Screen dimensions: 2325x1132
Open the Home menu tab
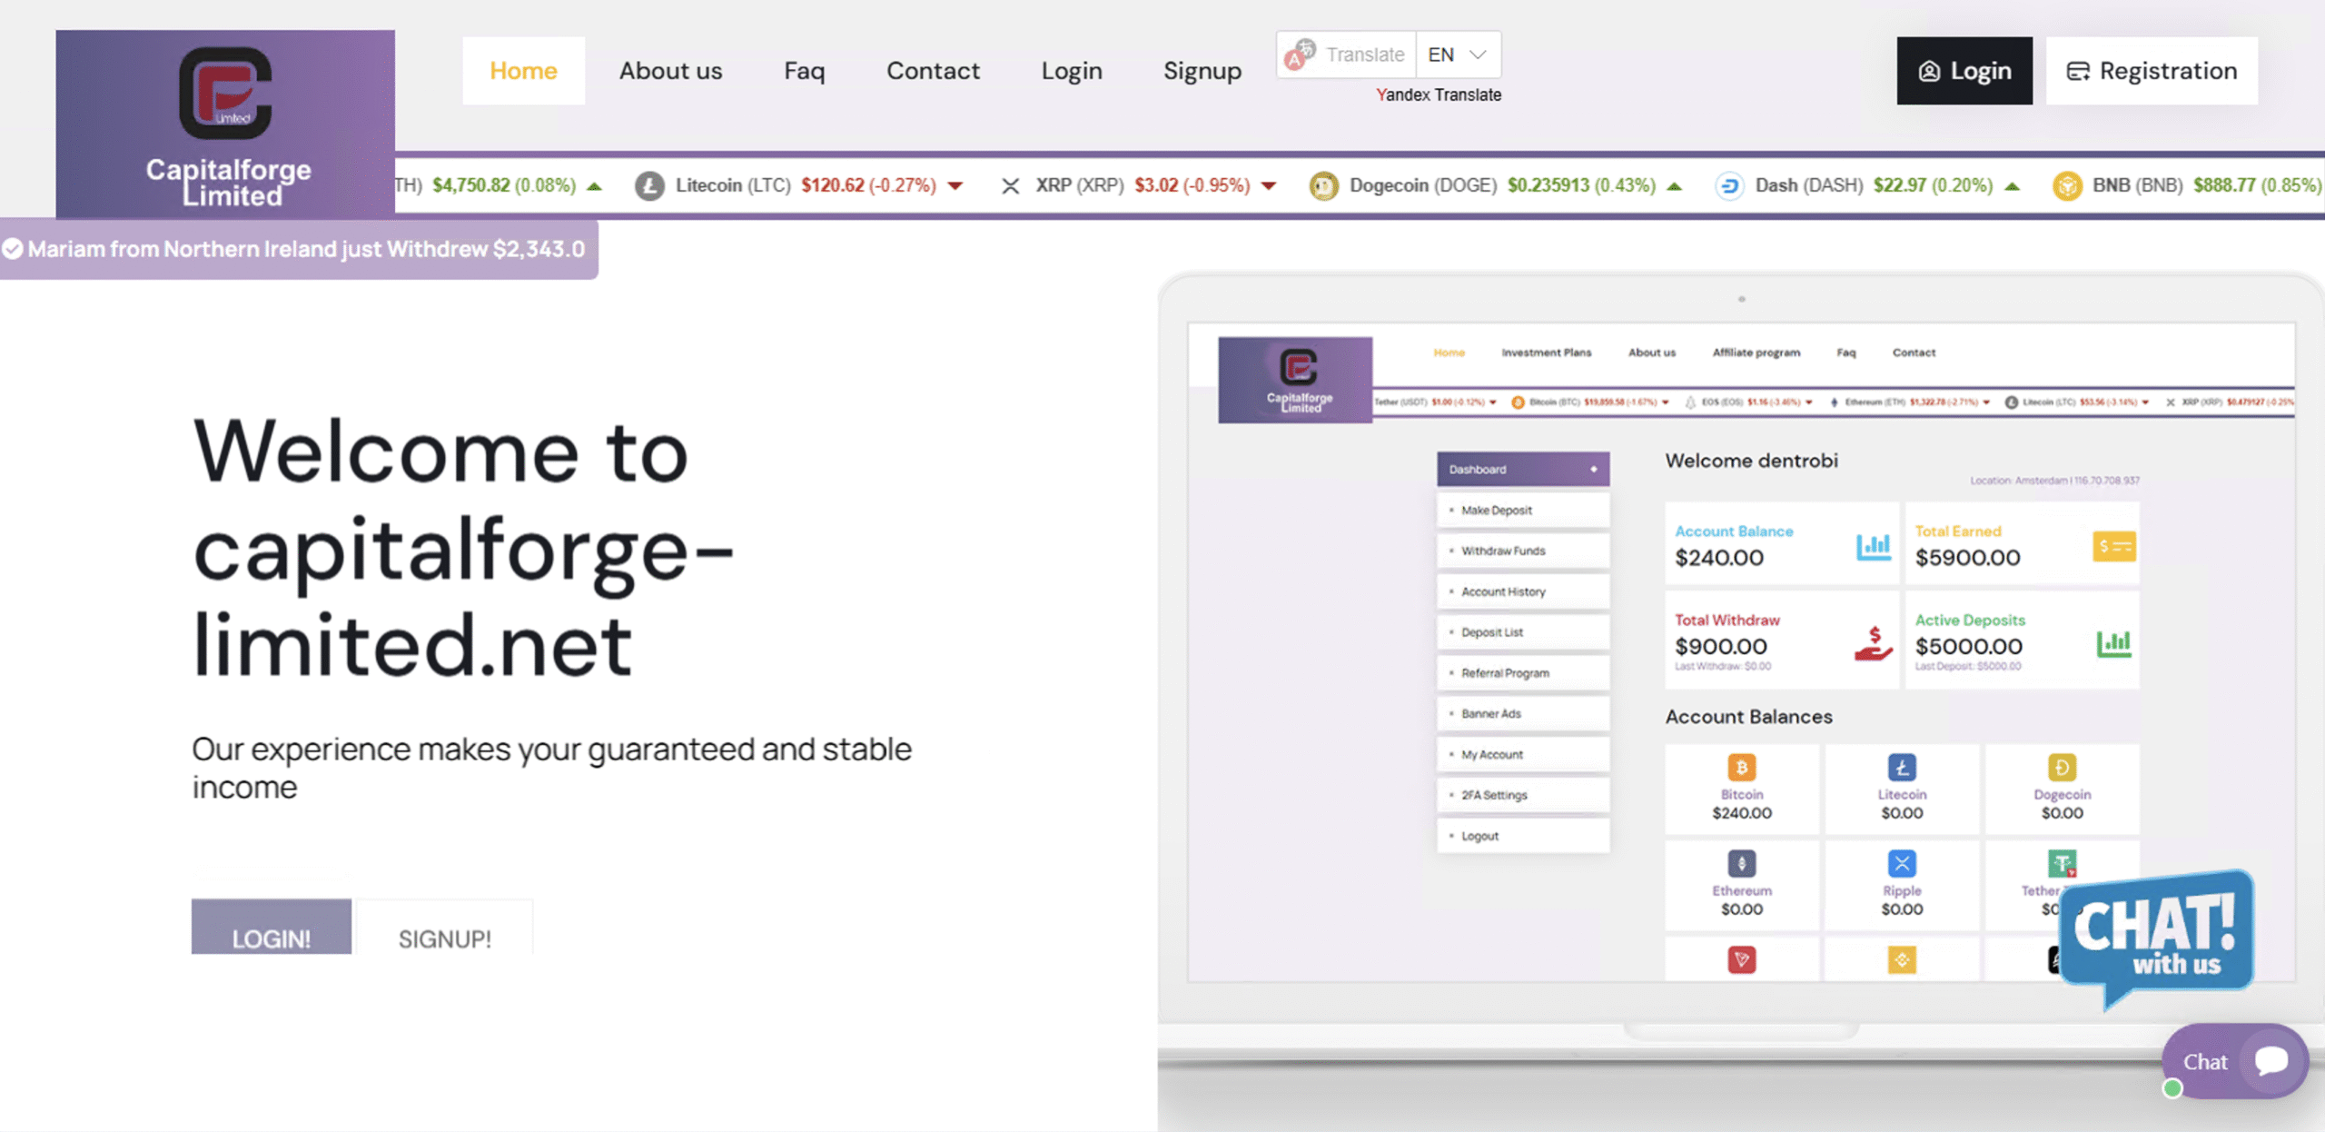click(x=523, y=71)
